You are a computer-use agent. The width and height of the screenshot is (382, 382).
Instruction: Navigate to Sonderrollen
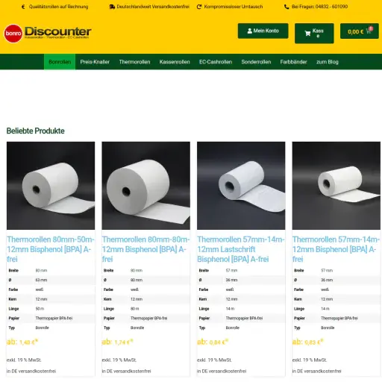click(256, 62)
